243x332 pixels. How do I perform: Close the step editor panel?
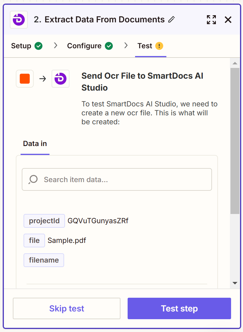(x=228, y=20)
